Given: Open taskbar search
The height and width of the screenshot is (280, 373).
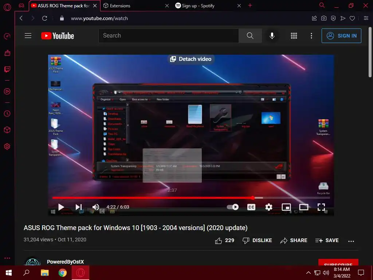Looking at the screenshot, I should pos(26,273).
